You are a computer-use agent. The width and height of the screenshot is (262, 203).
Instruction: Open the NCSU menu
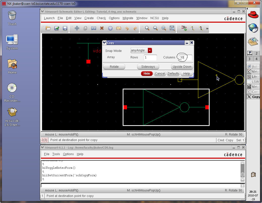click(154, 18)
